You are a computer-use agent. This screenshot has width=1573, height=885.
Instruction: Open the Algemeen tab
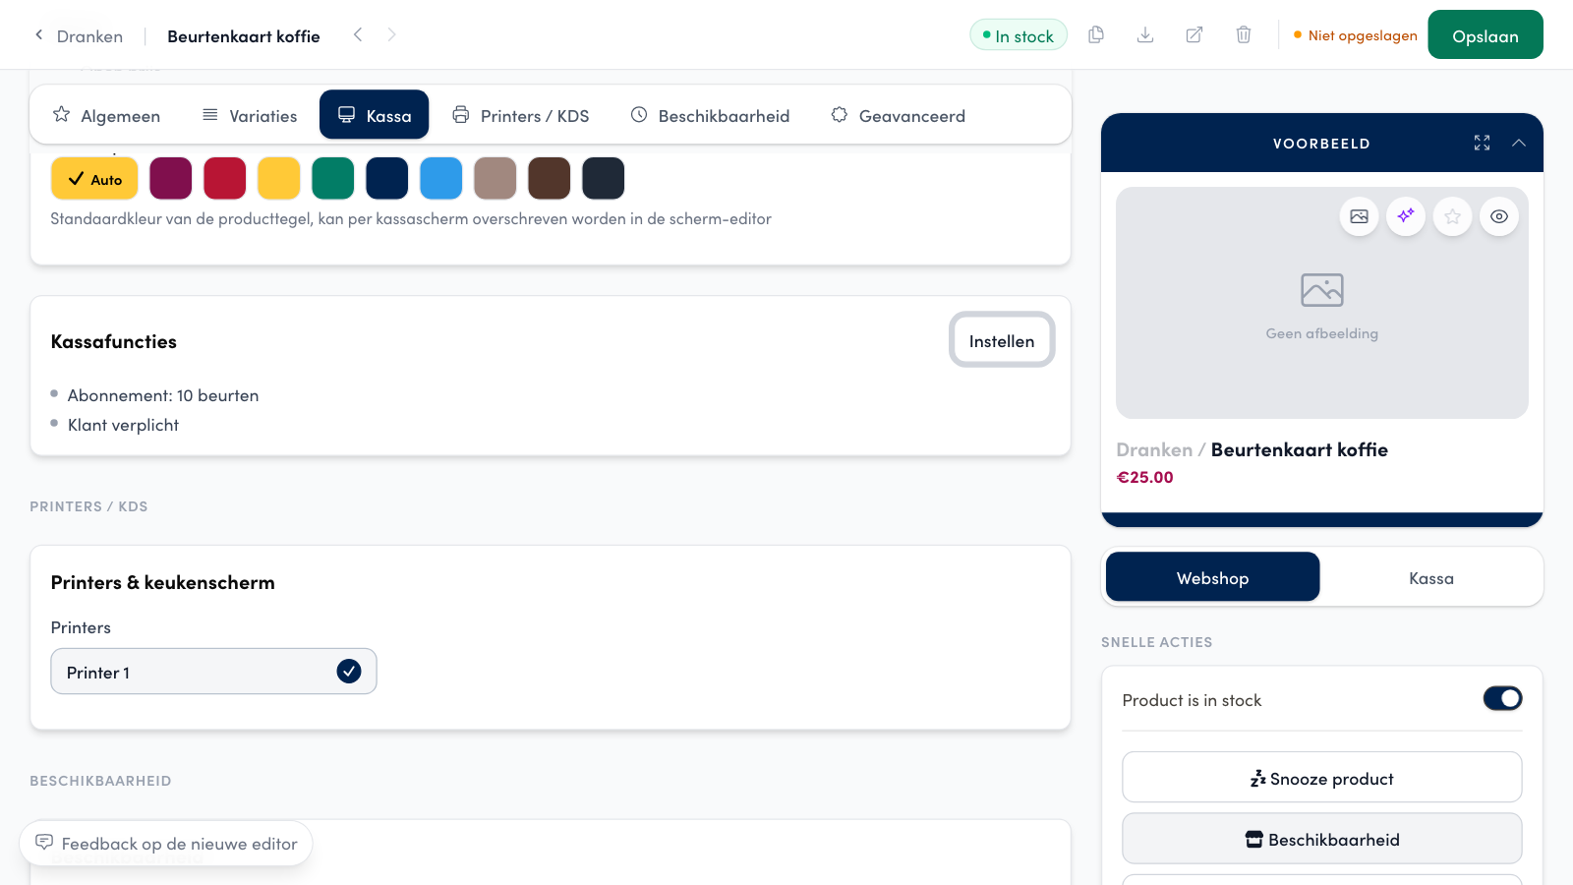(106, 115)
